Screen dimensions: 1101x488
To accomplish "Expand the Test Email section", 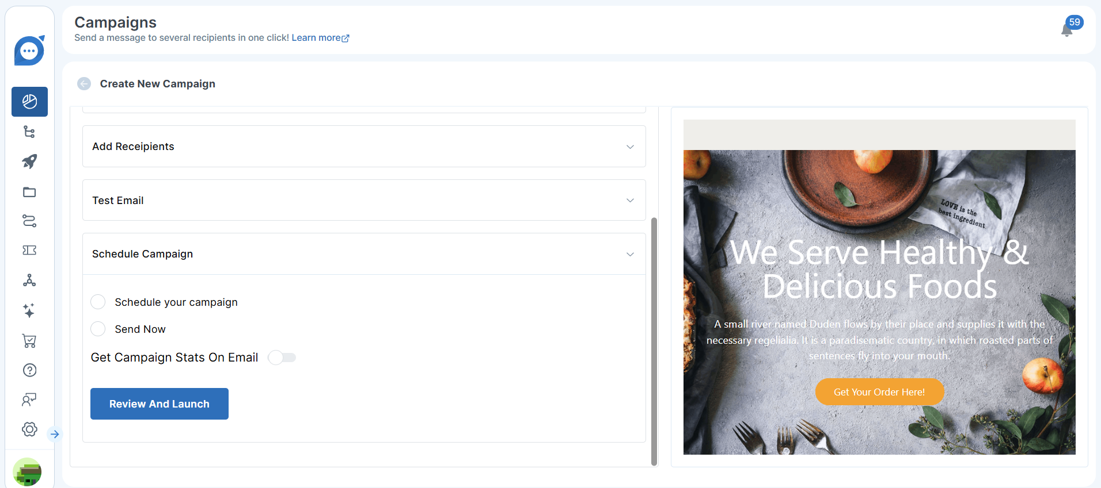I will point(364,200).
